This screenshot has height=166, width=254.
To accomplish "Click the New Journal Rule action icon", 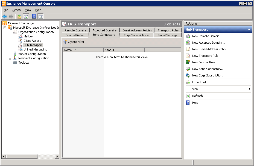I will pos(188,62).
